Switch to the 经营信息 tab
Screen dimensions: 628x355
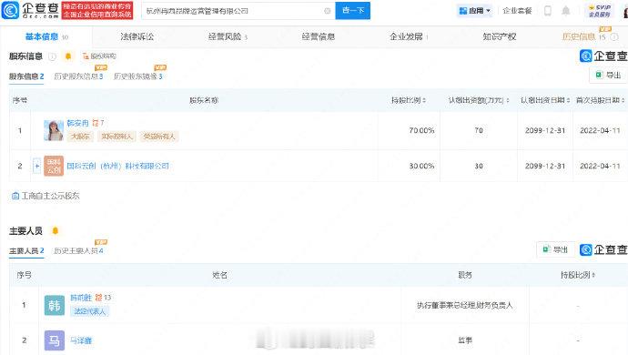(318, 36)
